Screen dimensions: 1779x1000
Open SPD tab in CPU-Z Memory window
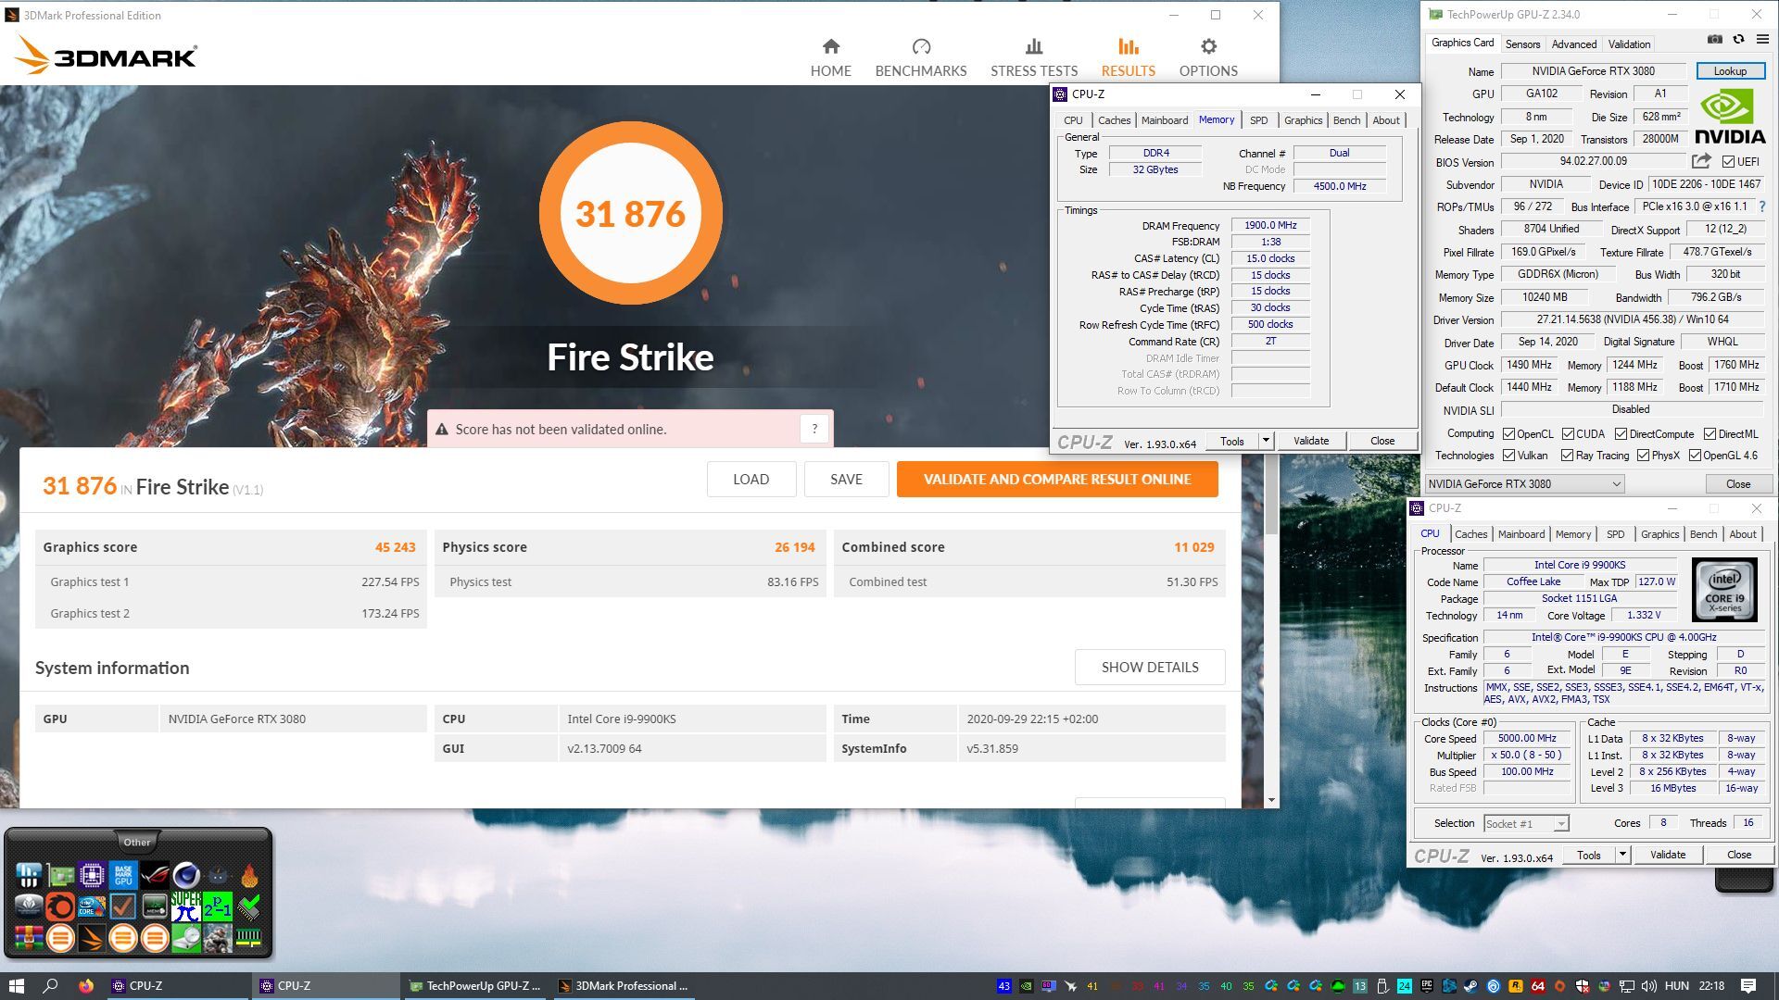pos(1258,120)
